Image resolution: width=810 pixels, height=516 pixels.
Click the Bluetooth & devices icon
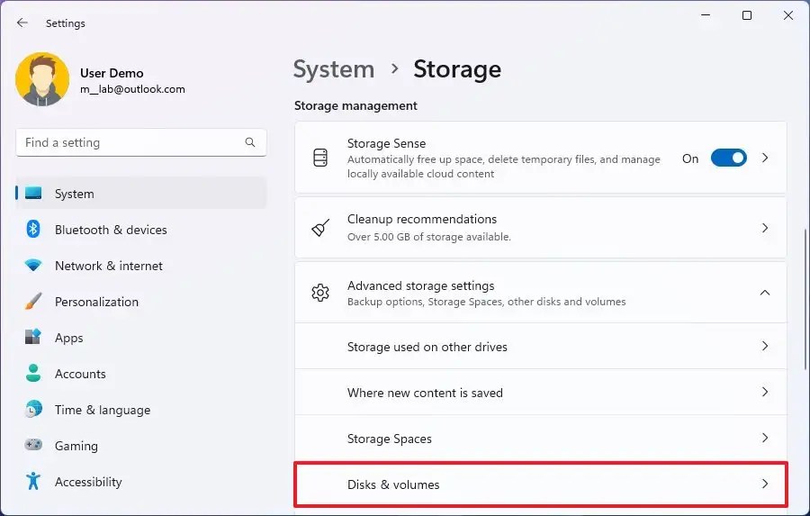tap(33, 230)
